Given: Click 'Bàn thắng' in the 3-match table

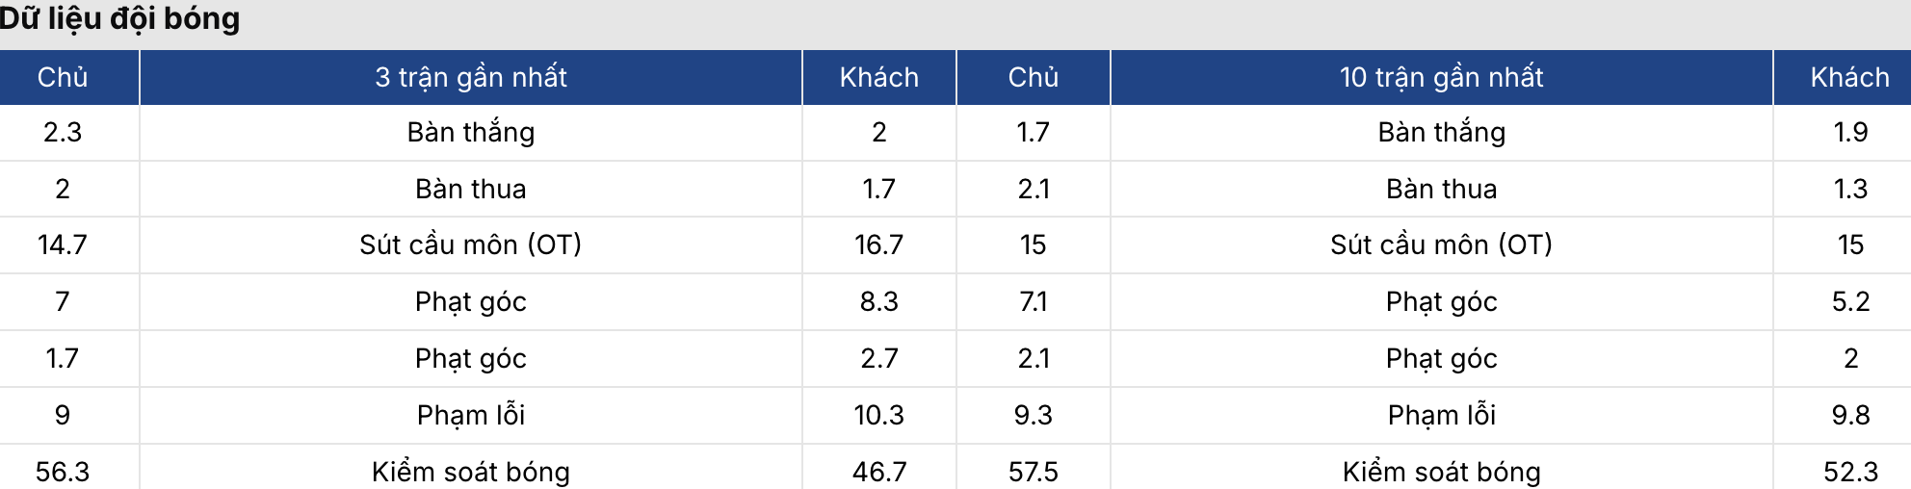Looking at the screenshot, I should (x=470, y=132).
